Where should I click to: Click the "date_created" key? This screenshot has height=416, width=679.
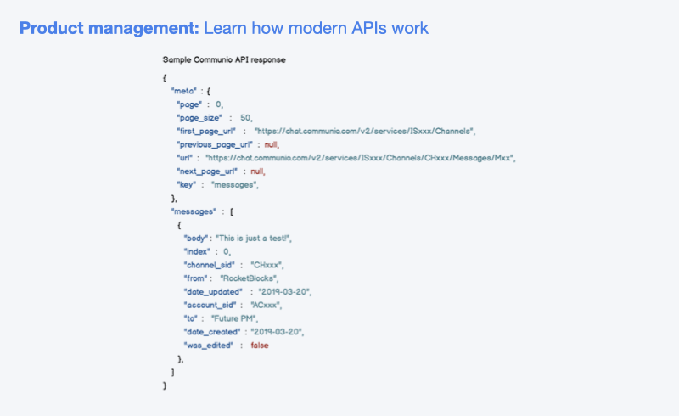[211, 332]
